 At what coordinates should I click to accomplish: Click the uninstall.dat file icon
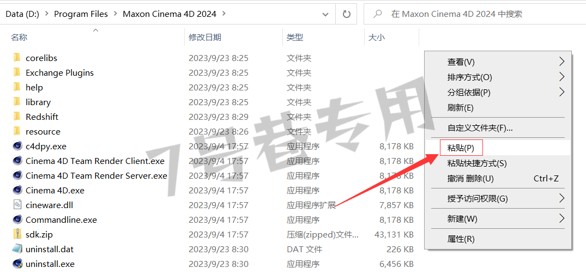tap(17, 249)
